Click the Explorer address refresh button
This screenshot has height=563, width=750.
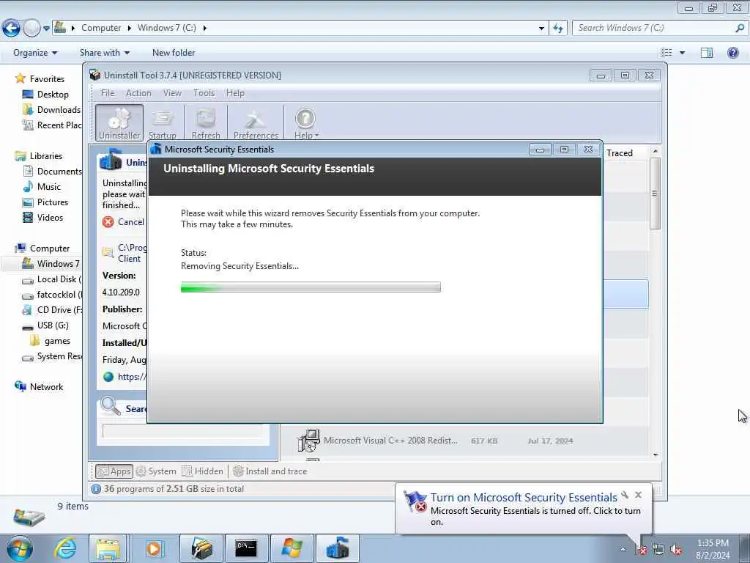[557, 29]
